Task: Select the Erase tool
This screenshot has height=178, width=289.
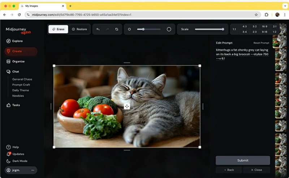Action: pos(58,29)
